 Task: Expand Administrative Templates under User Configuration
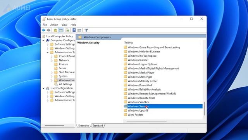pos(48,100)
